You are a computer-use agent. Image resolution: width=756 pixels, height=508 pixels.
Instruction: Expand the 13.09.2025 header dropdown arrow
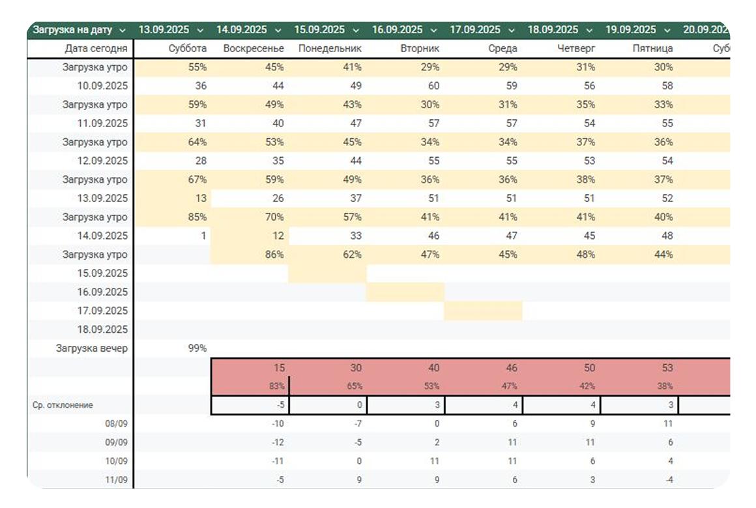point(200,30)
